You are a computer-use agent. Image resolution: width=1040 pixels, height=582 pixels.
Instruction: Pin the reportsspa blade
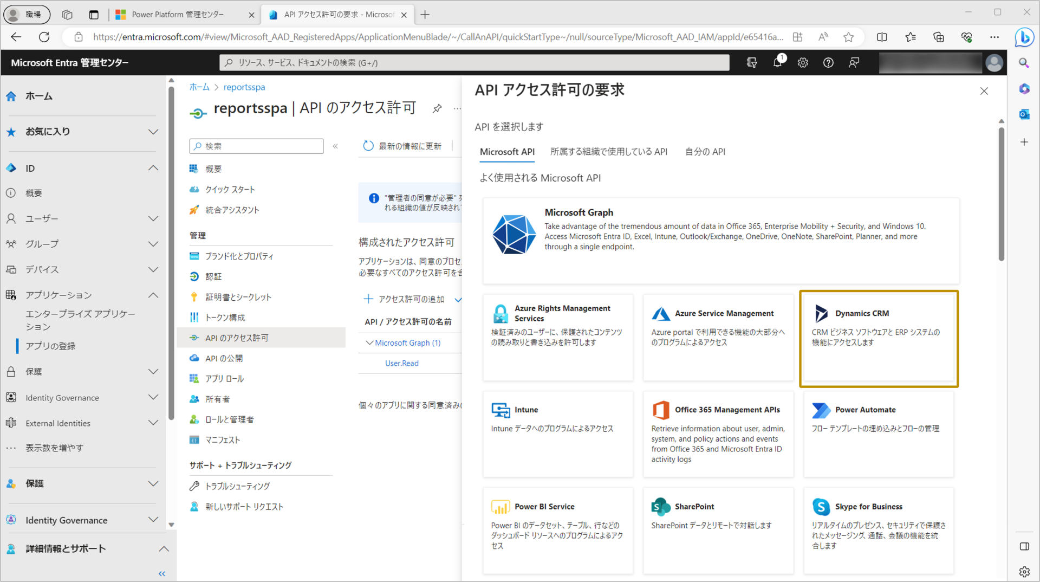(437, 108)
